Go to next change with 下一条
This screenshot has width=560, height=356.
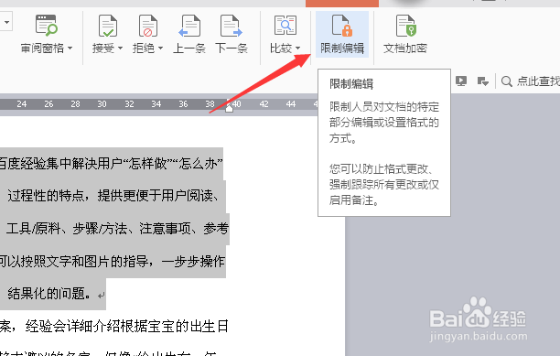[x=232, y=35]
